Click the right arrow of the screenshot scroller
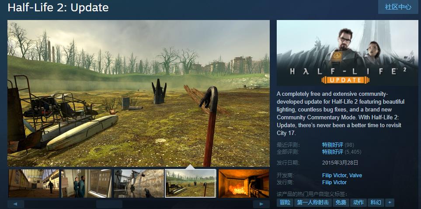Screen dimensions: 421x209 261,204
